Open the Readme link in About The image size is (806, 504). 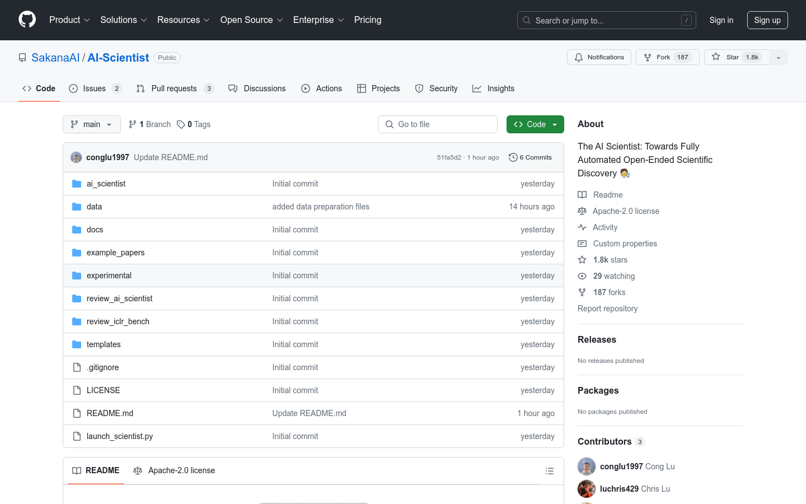point(600,195)
